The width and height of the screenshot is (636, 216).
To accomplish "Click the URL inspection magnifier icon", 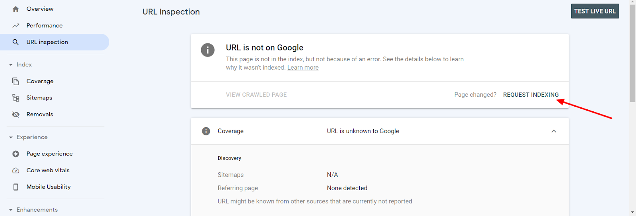I will pos(16,42).
